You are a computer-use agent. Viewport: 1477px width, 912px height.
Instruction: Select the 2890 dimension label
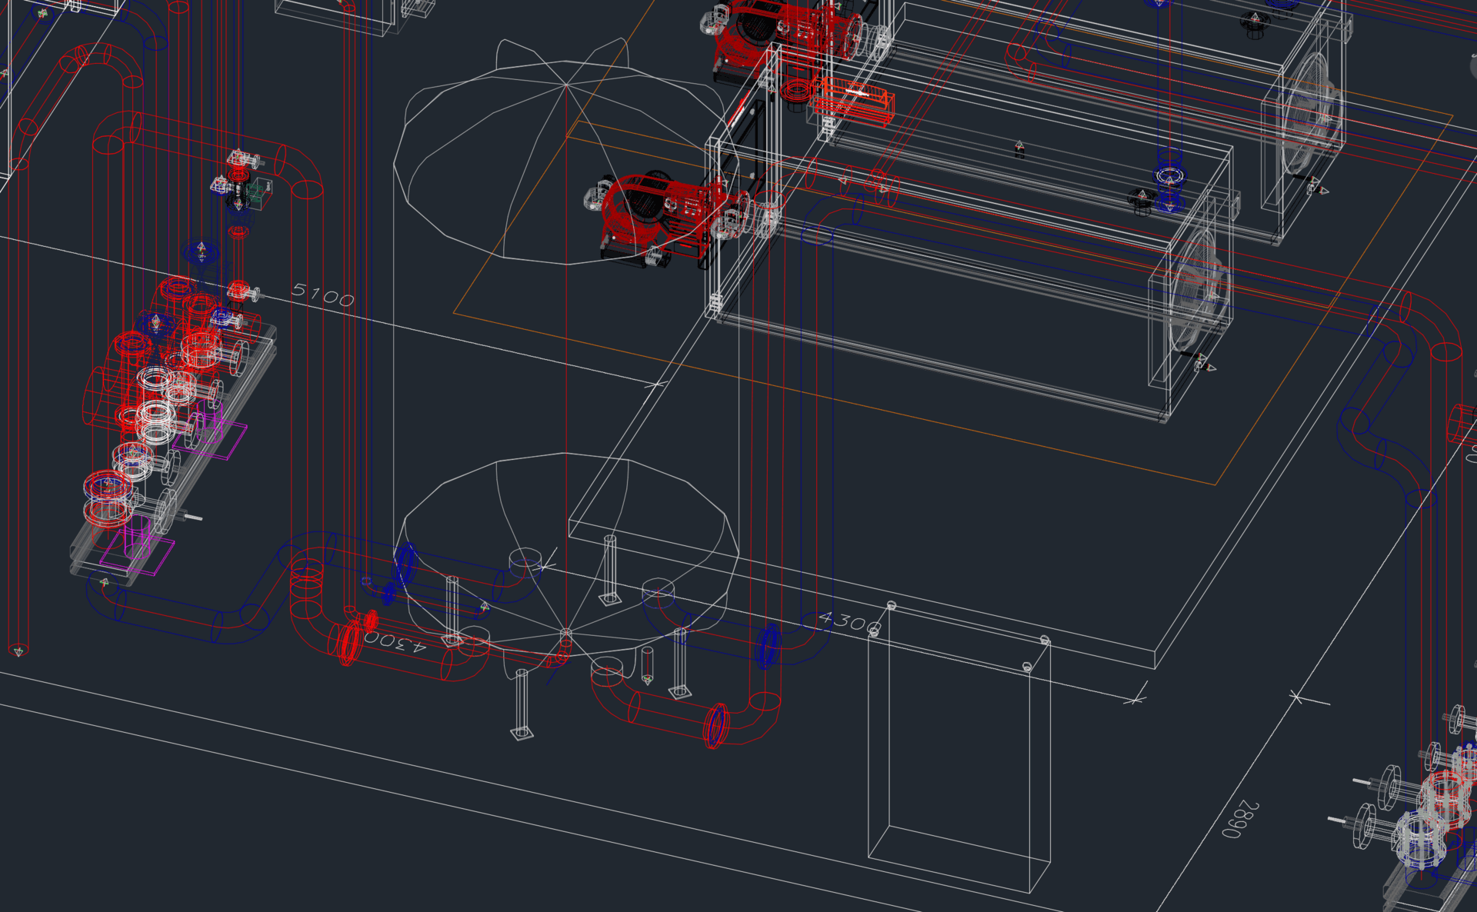(1240, 819)
